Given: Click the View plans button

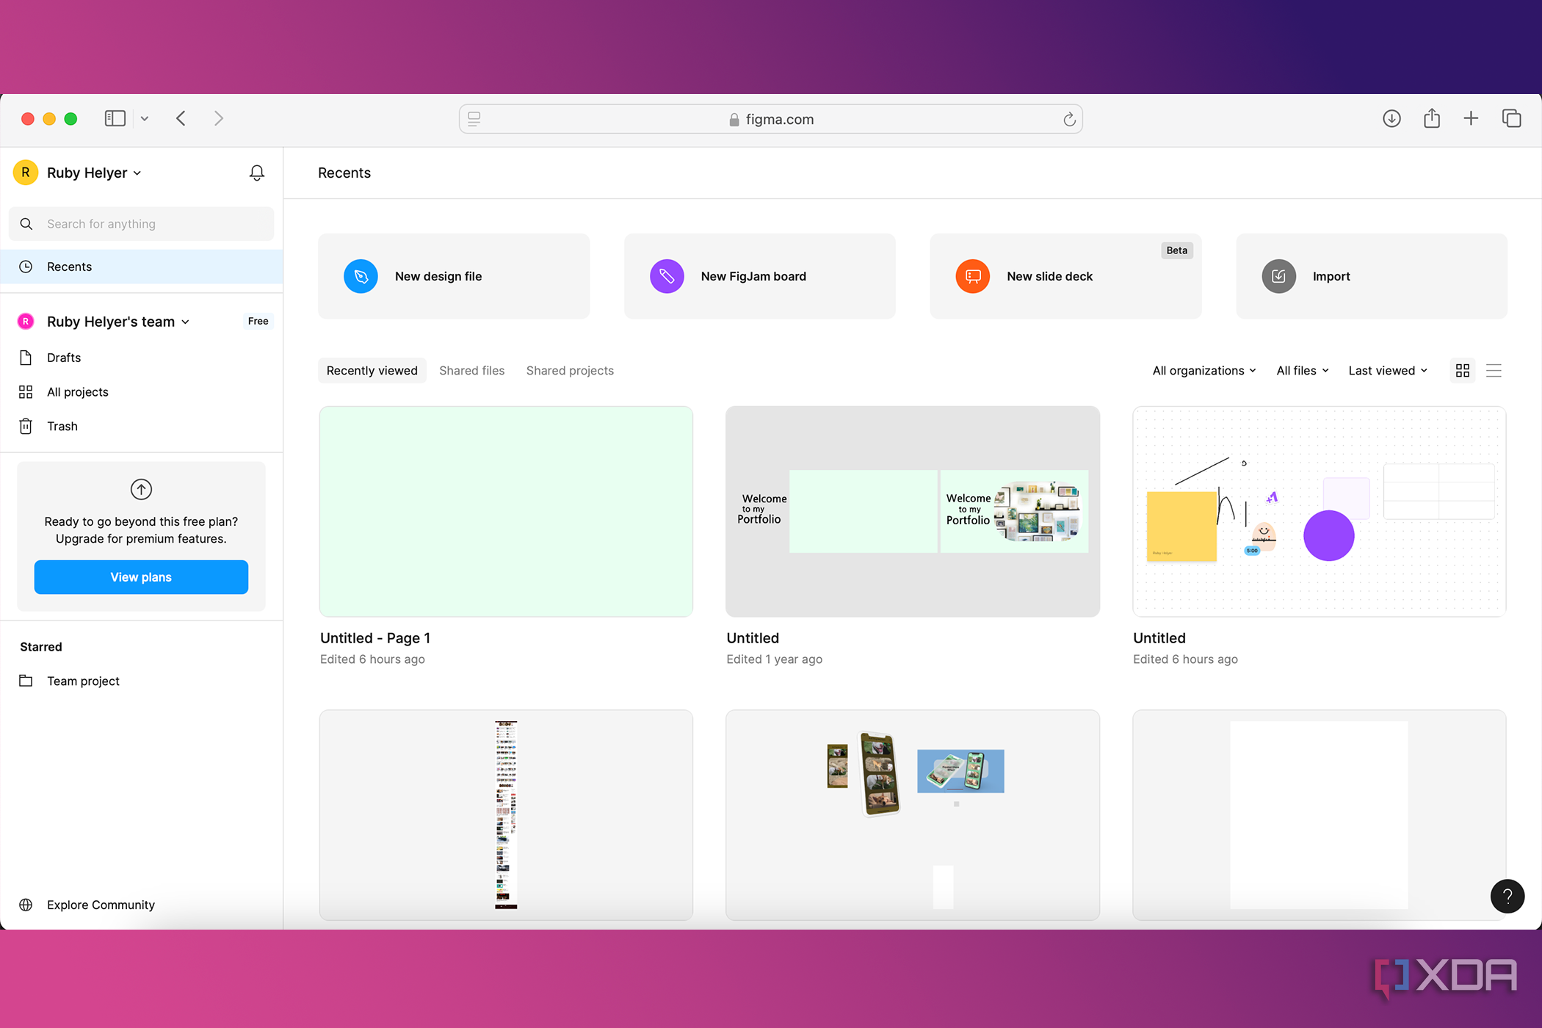Looking at the screenshot, I should click(x=141, y=577).
